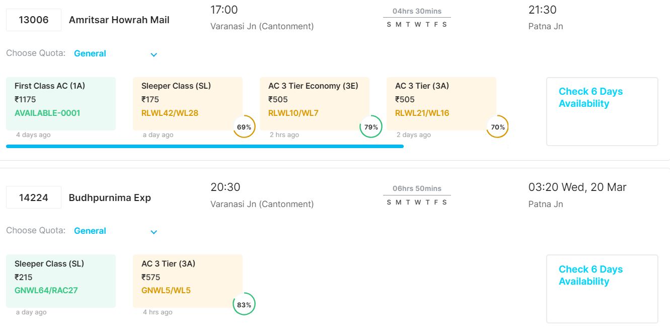
Task: Click the blue horizontal scrollbar under class cards
Action: tap(205, 146)
